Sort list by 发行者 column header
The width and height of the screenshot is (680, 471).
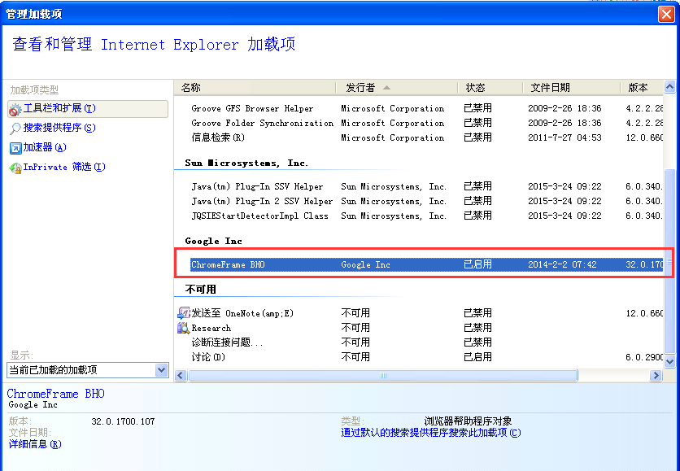(397, 88)
